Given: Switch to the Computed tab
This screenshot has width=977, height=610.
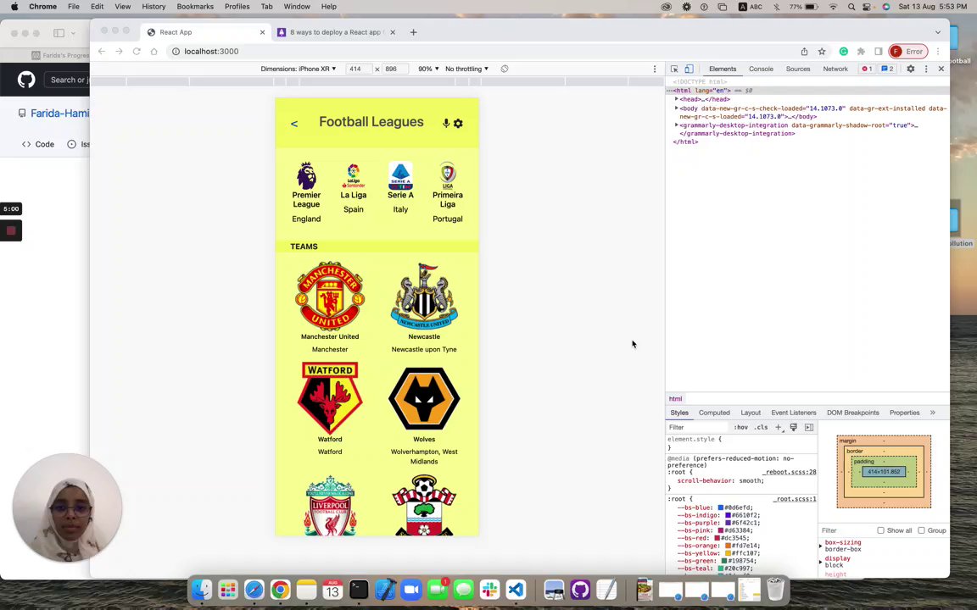Looking at the screenshot, I should tap(714, 413).
